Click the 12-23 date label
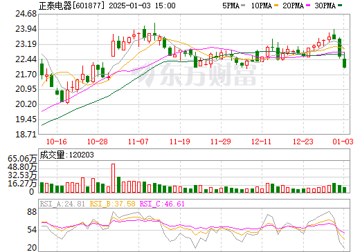360x252 pixels. click(303, 142)
